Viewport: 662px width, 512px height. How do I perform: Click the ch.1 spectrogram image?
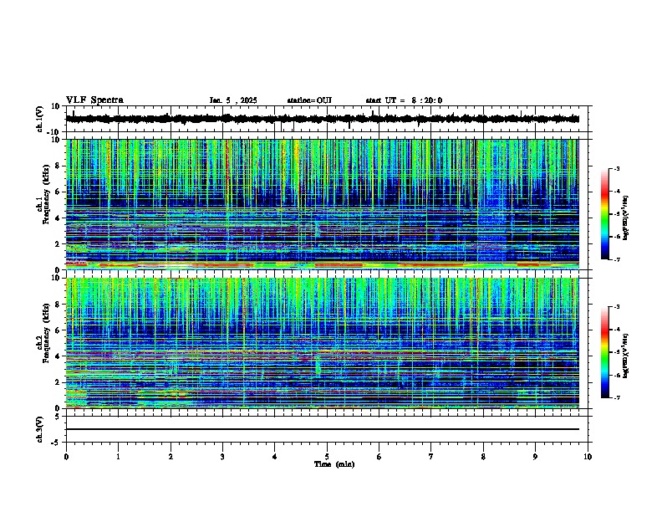pyautogui.click(x=322, y=204)
